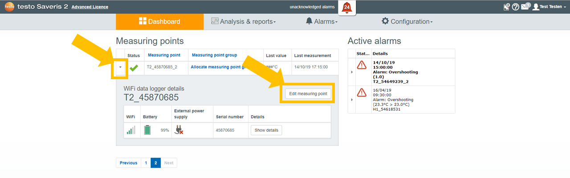Viewport: 570px width, 178px height.
Task: Click the 14/10/19 17:15:00 last measurement cell
Action: click(311, 67)
